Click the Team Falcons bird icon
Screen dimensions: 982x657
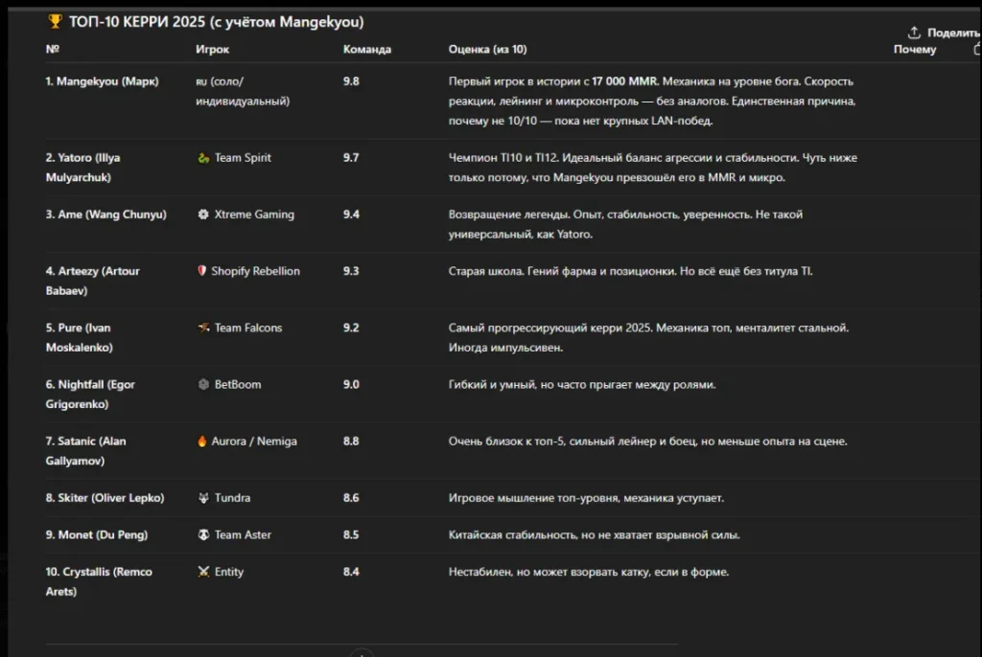202,328
